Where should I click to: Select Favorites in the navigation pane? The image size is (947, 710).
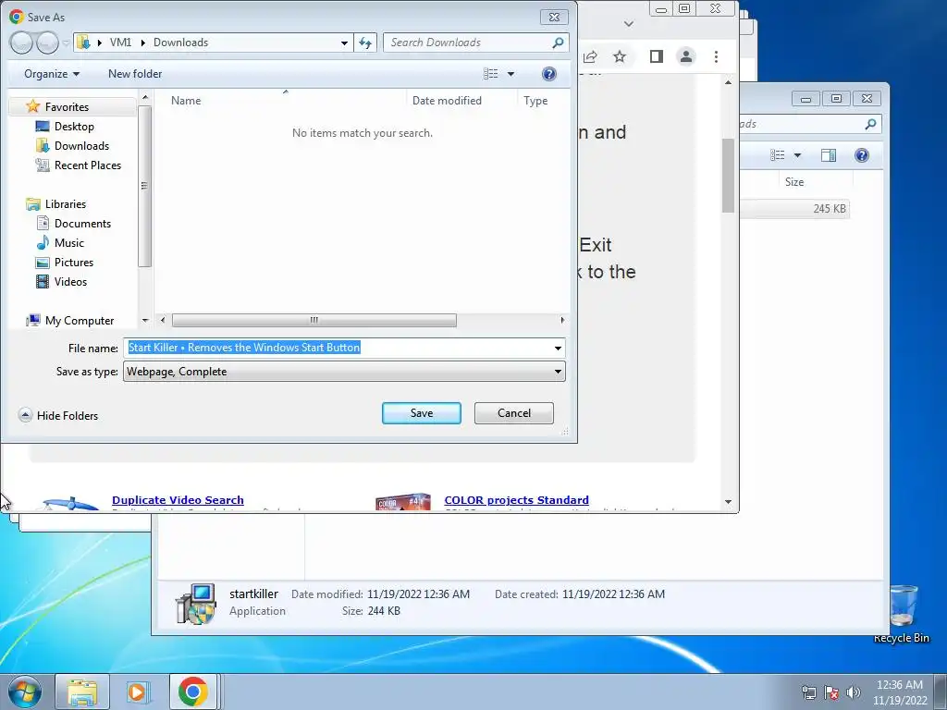click(67, 107)
